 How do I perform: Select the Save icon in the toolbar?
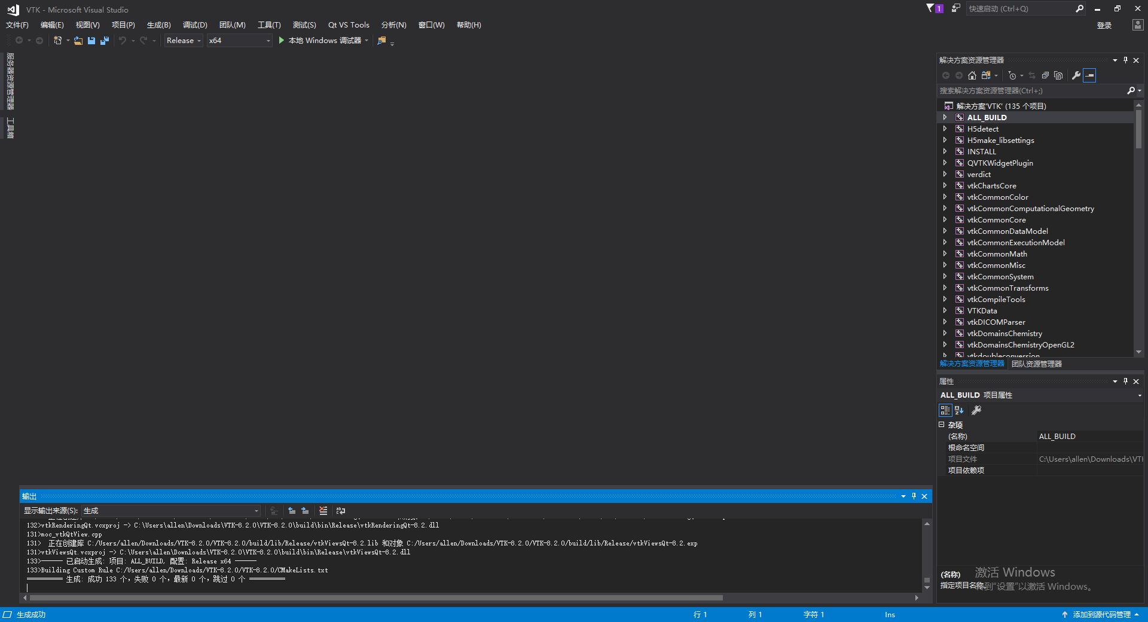[91, 40]
